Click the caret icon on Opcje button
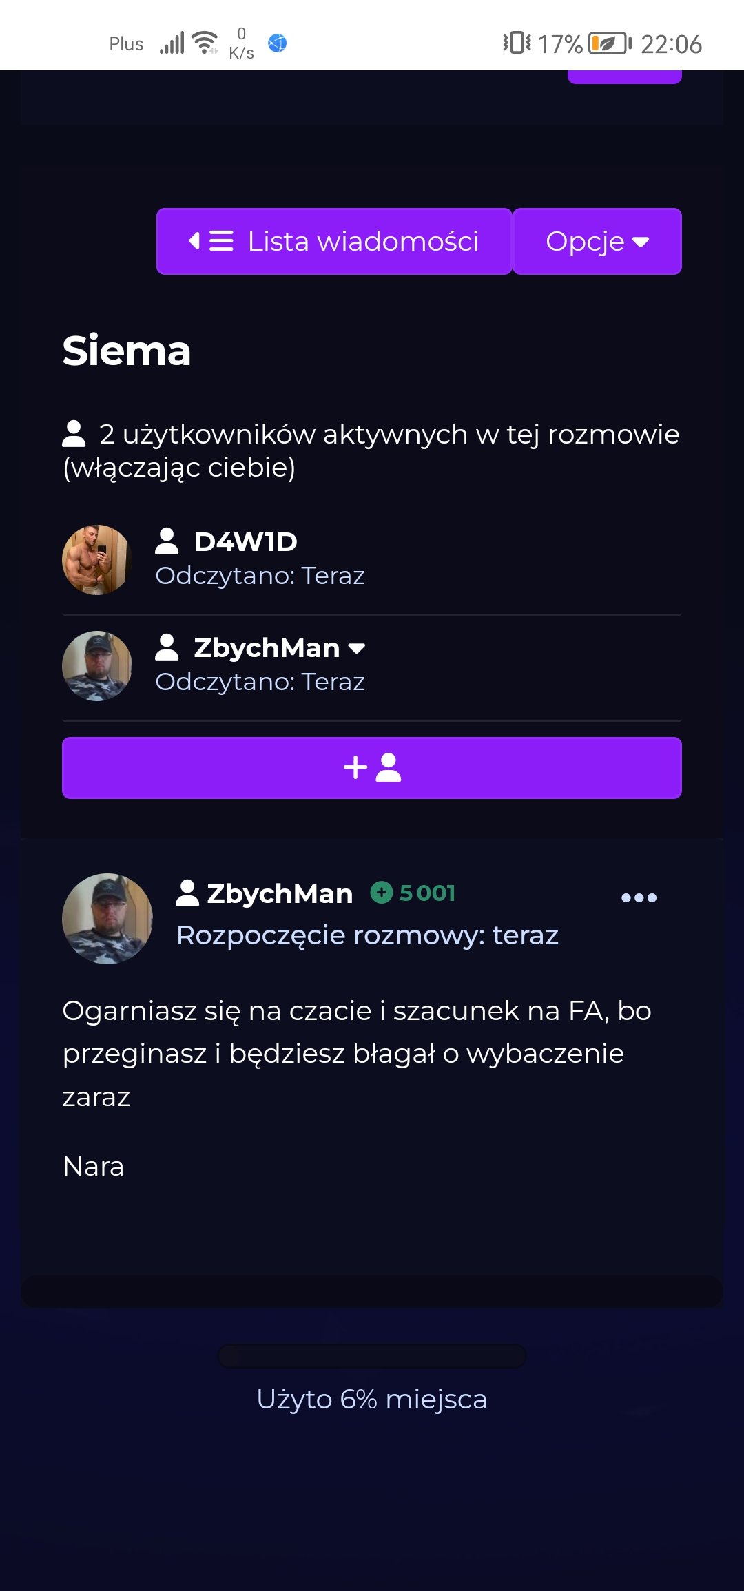This screenshot has height=1591, width=744. (x=641, y=242)
